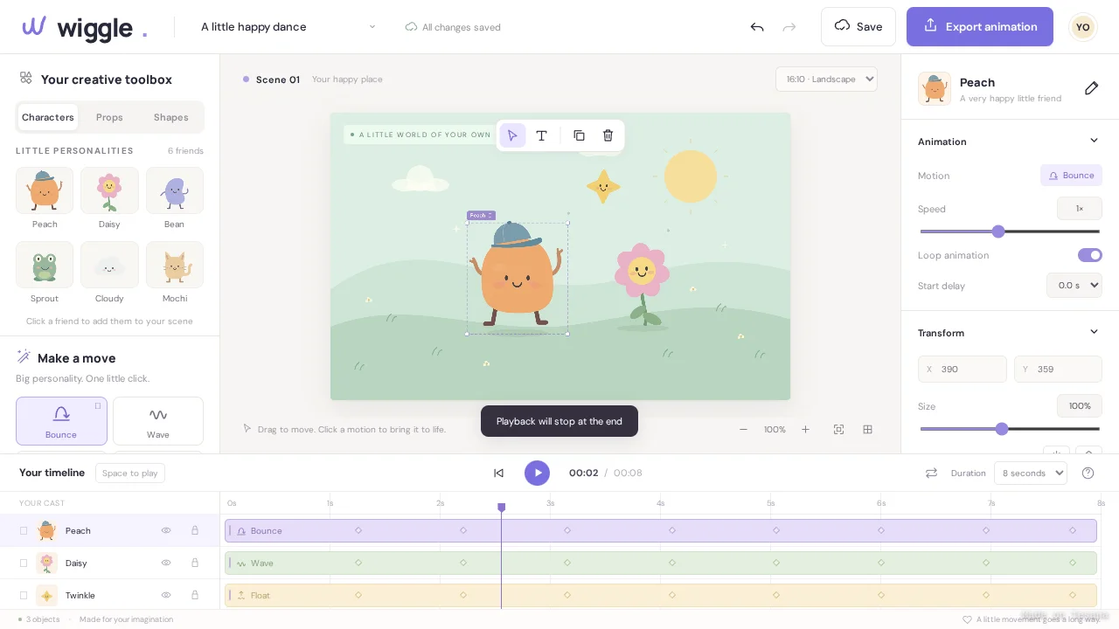The width and height of the screenshot is (1119, 629).
Task: Check the Daisy track checkbox
Action: (x=24, y=563)
